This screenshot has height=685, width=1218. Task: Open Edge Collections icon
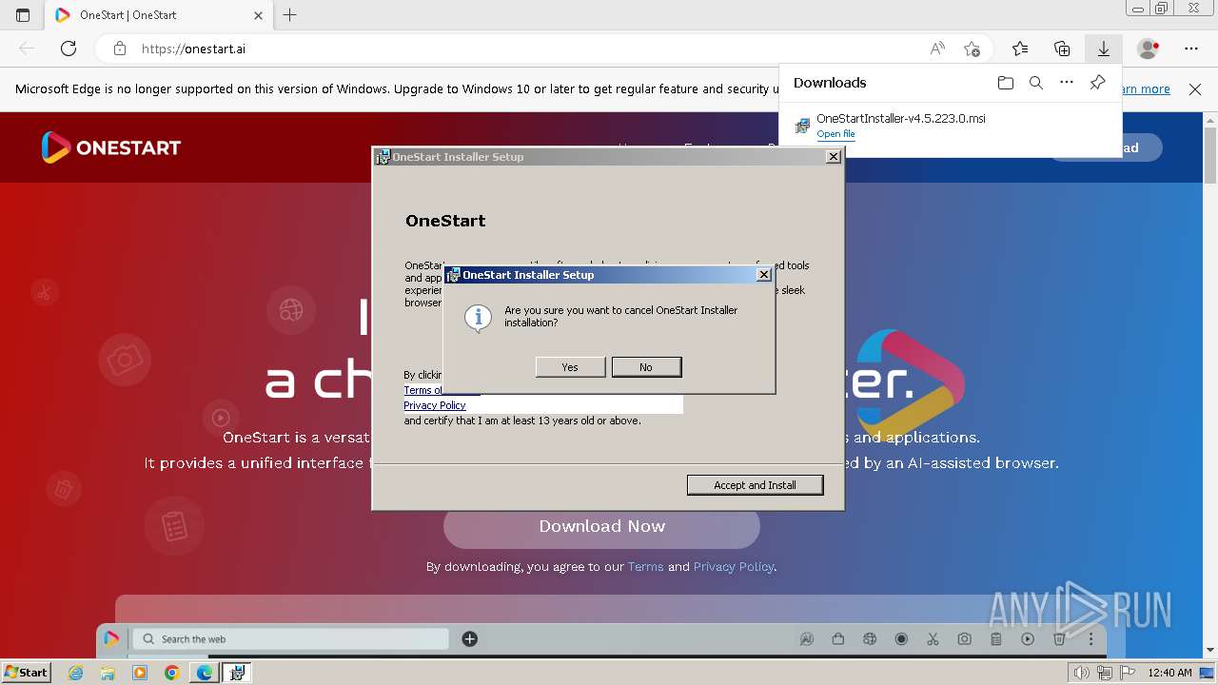(1062, 49)
